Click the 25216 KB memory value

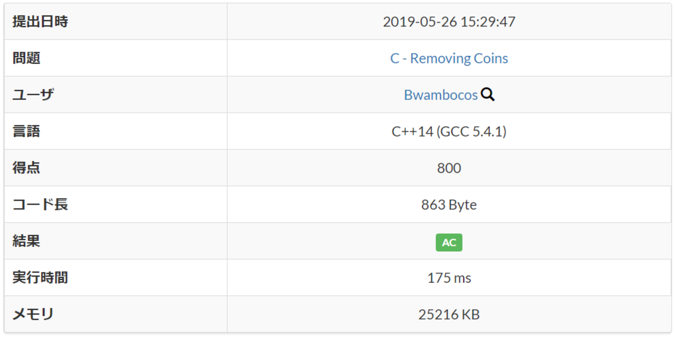449,315
